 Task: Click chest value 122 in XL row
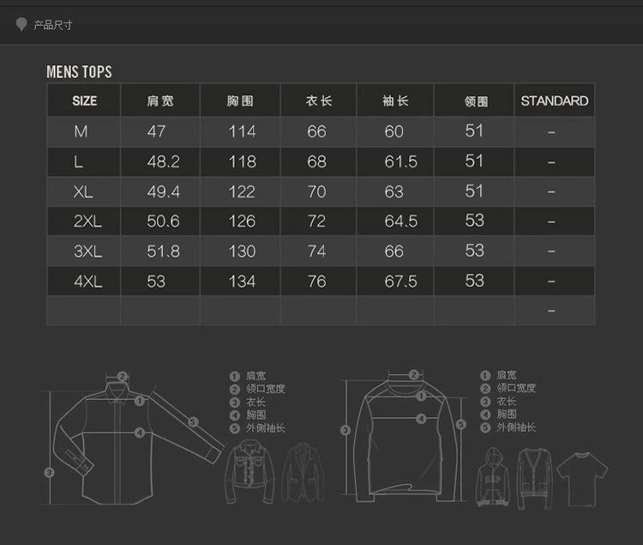click(241, 191)
